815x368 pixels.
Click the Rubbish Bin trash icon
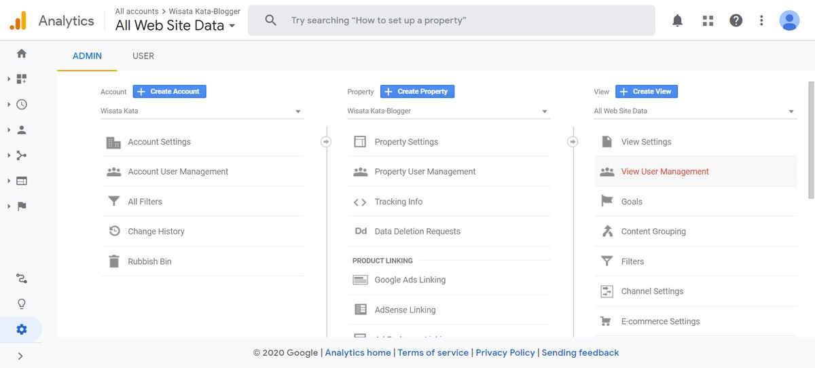[113, 261]
